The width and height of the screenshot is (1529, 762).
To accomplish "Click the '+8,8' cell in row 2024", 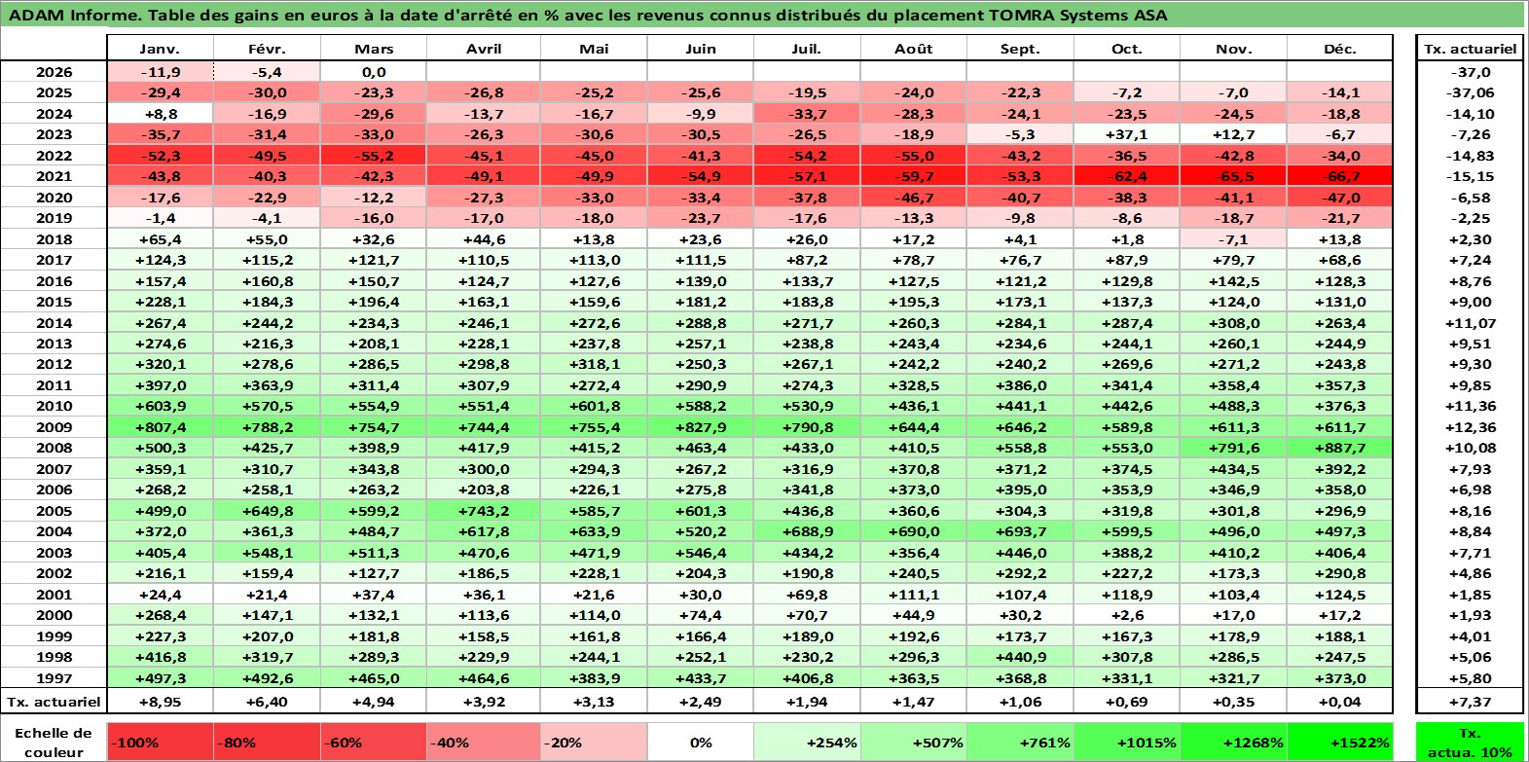I will pos(161,114).
